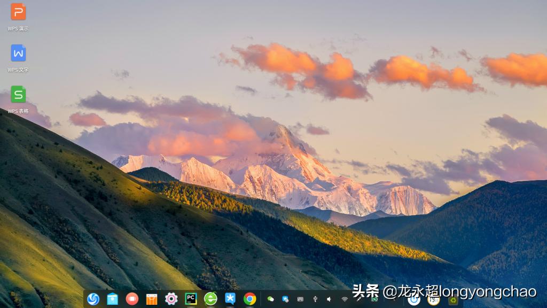The height and width of the screenshot is (308, 547).
Task: Open WPS 文字 from the desktop
Action: pyautogui.click(x=18, y=55)
